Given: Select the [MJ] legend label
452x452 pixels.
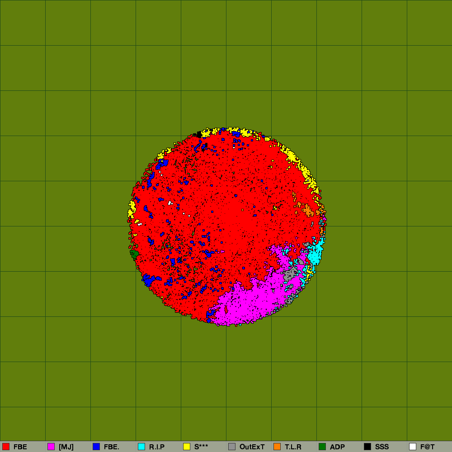Looking at the screenshot, I should (x=66, y=447).
